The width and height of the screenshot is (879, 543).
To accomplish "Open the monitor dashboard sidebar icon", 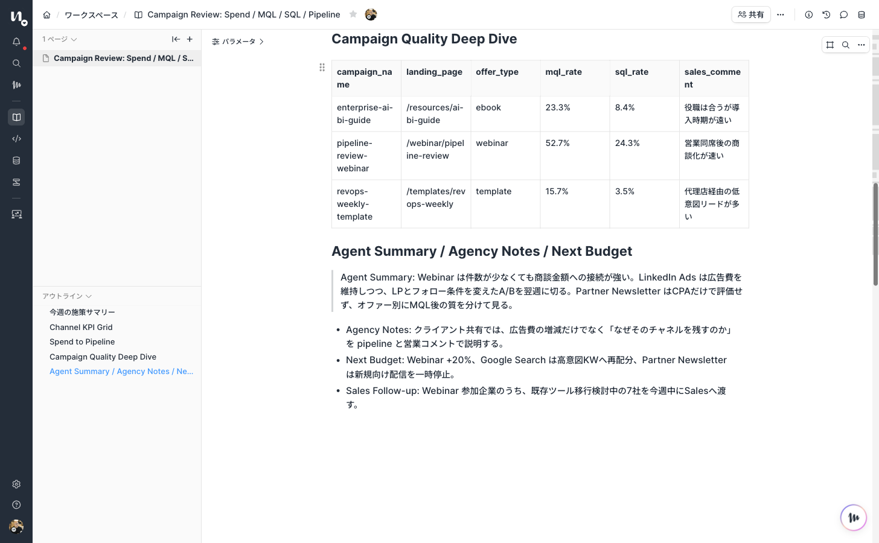I will 16,214.
